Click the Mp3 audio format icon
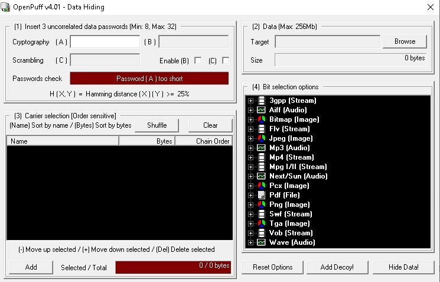The image size is (440, 282). point(261,148)
